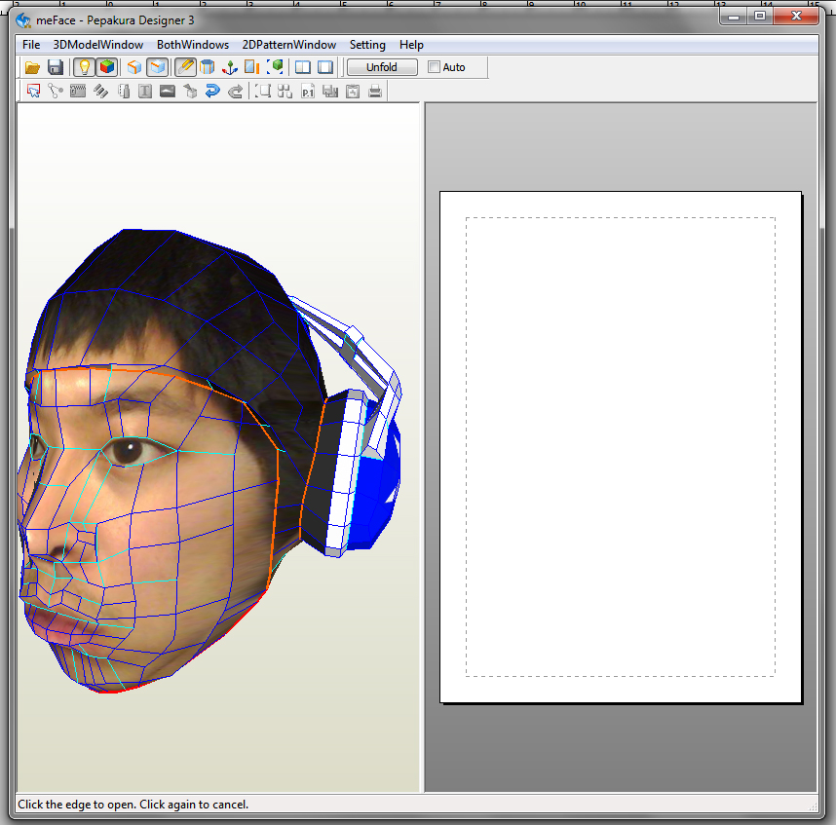
Task: Click the 3D axis arrows icon
Action: click(229, 67)
